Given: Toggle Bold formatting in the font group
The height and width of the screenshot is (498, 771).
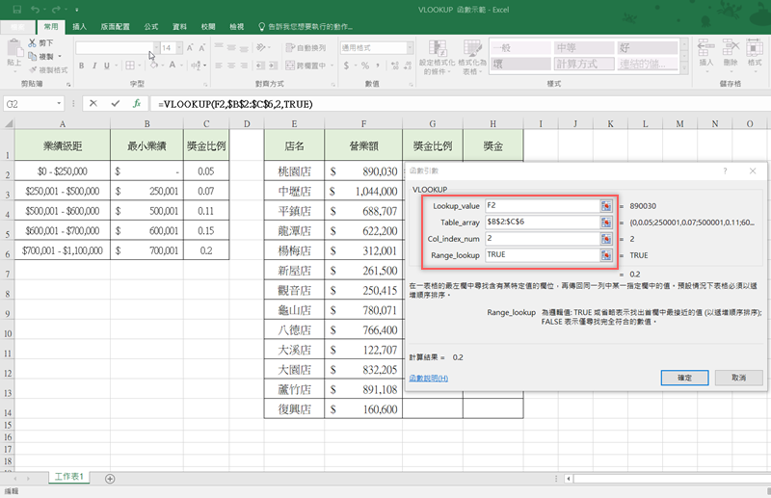Looking at the screenshot, I should (x=81, y=66).
